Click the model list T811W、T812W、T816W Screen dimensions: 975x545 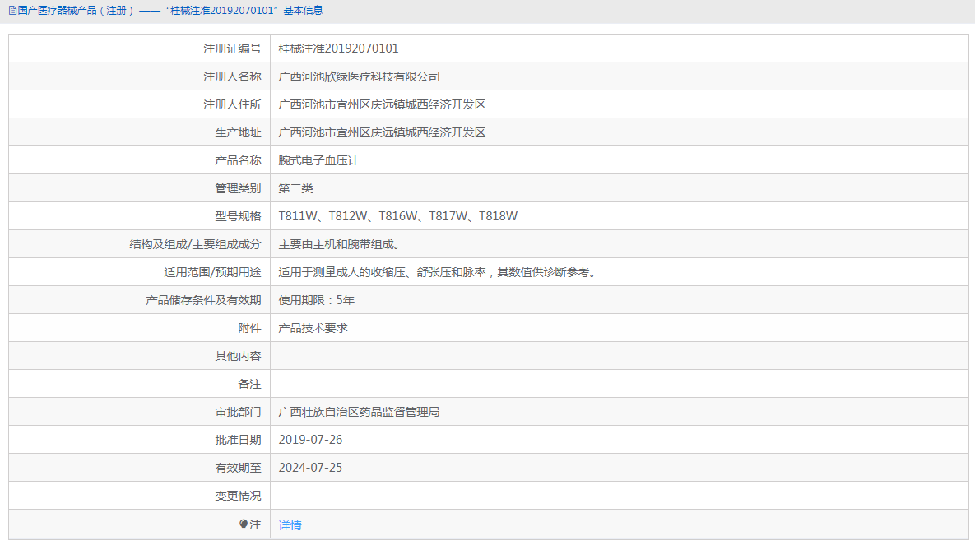(x=397, y=216)
